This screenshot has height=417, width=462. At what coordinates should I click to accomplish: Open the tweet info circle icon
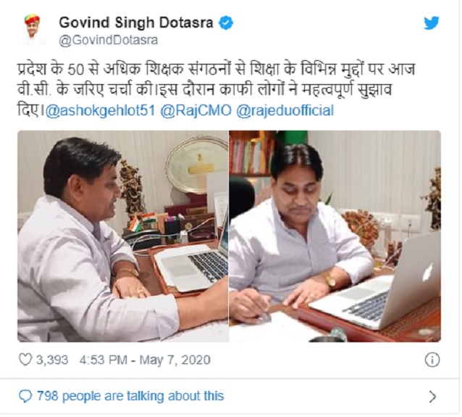point(432,360)
